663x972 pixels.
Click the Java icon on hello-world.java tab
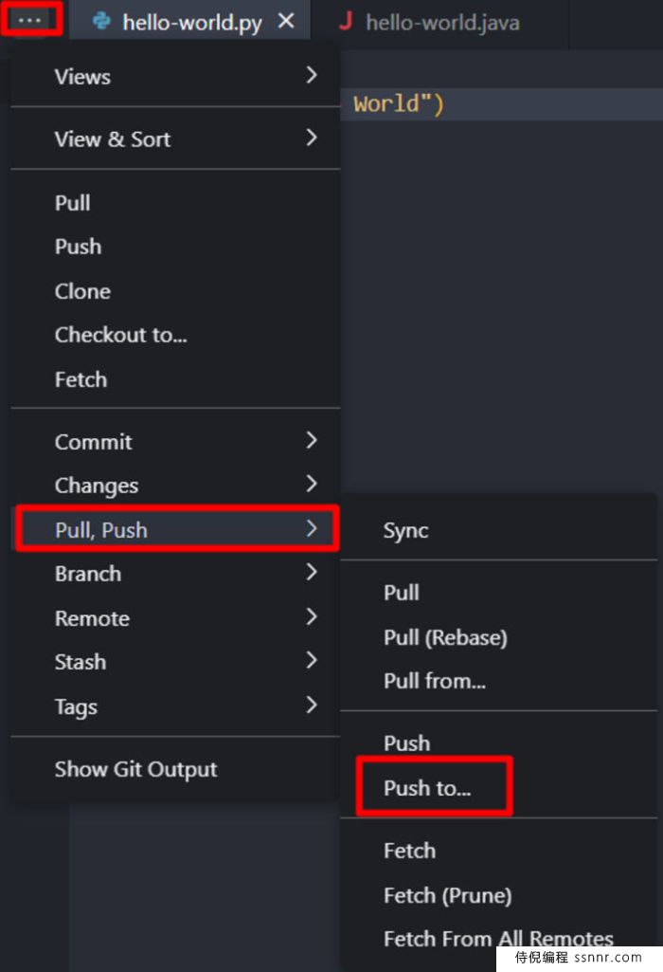pyautogui.click(x=346, y=21)
